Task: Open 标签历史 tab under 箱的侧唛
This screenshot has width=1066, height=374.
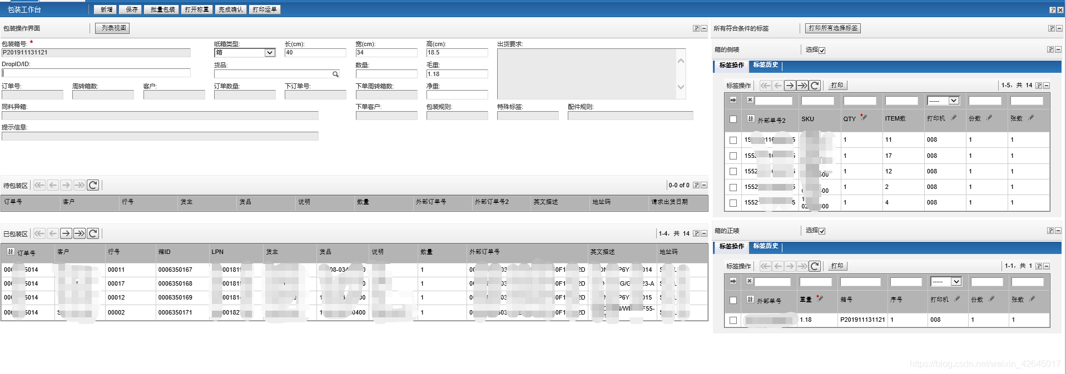Action: 766,65
